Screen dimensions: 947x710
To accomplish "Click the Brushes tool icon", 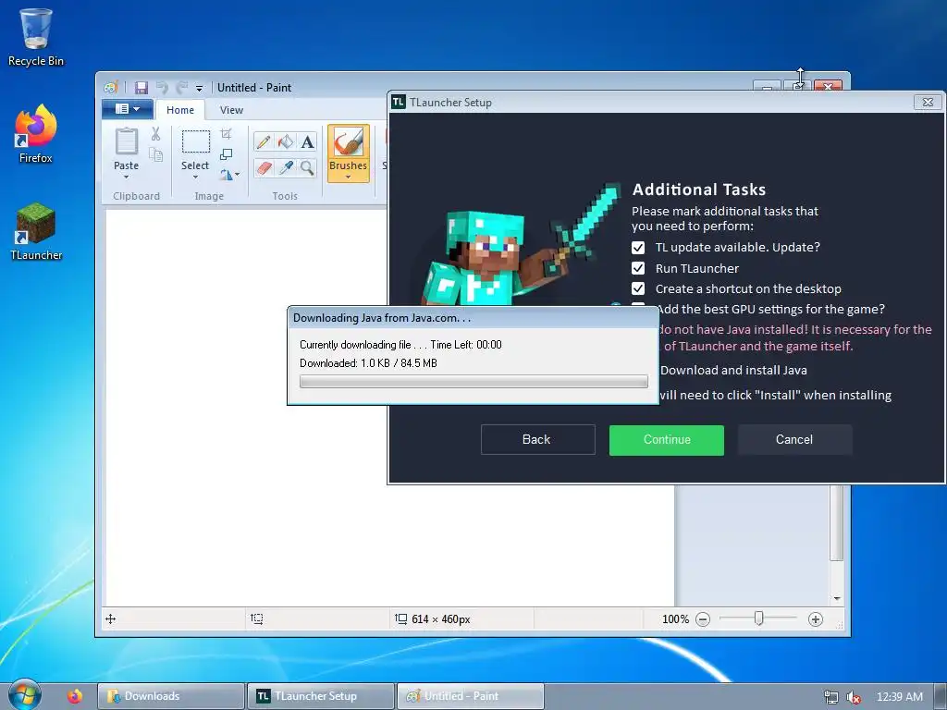I will (349, 142).
